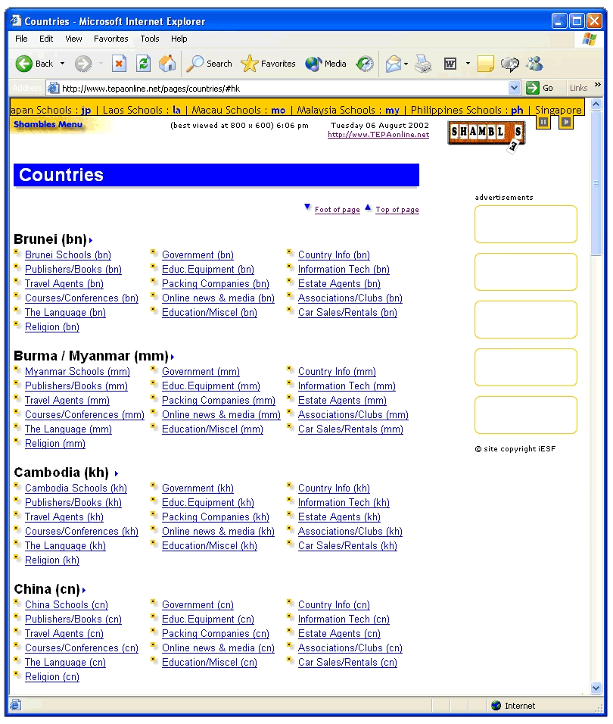Viewport: 613px width, 724px height.
Task: Click the Foot of page link
Action: point(337,210)
